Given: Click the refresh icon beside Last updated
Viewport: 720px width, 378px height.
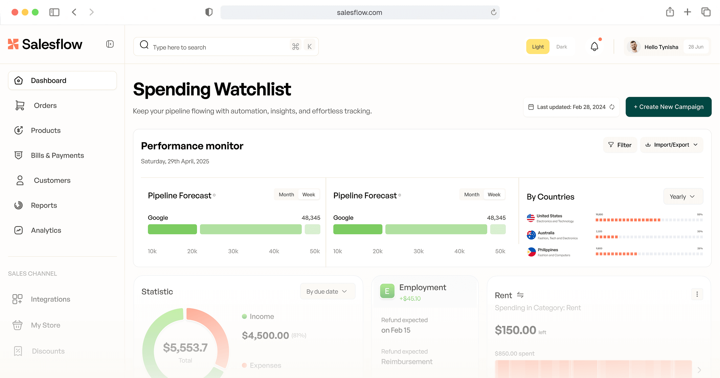Looking at the screenshot, I should (x=612, y=107).
